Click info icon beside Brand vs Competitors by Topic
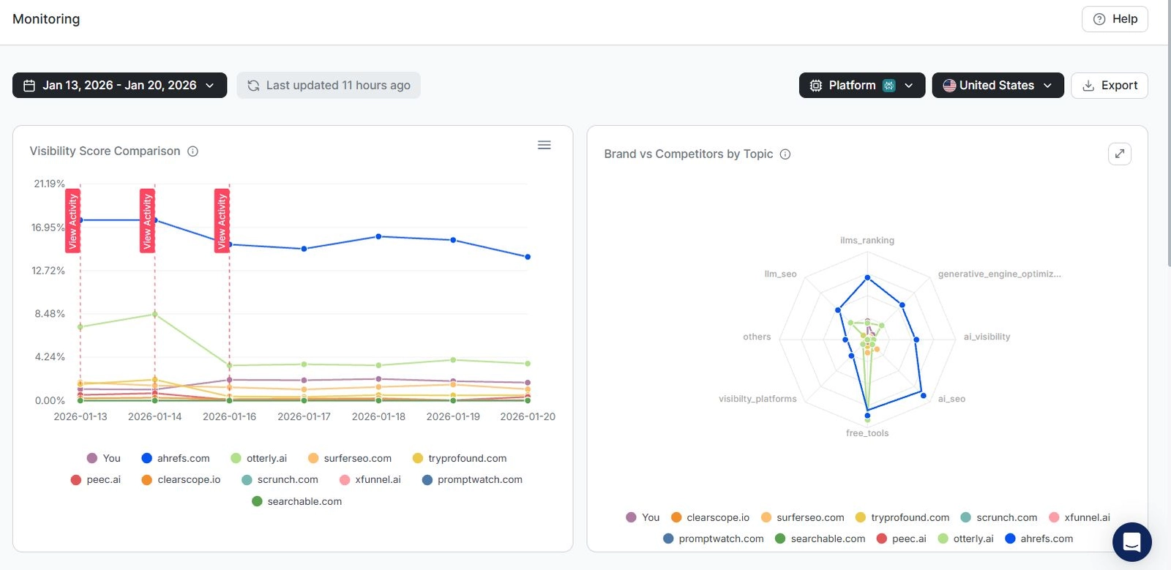Viewport: 1171px width, 570px height. (x=785, y=154)
